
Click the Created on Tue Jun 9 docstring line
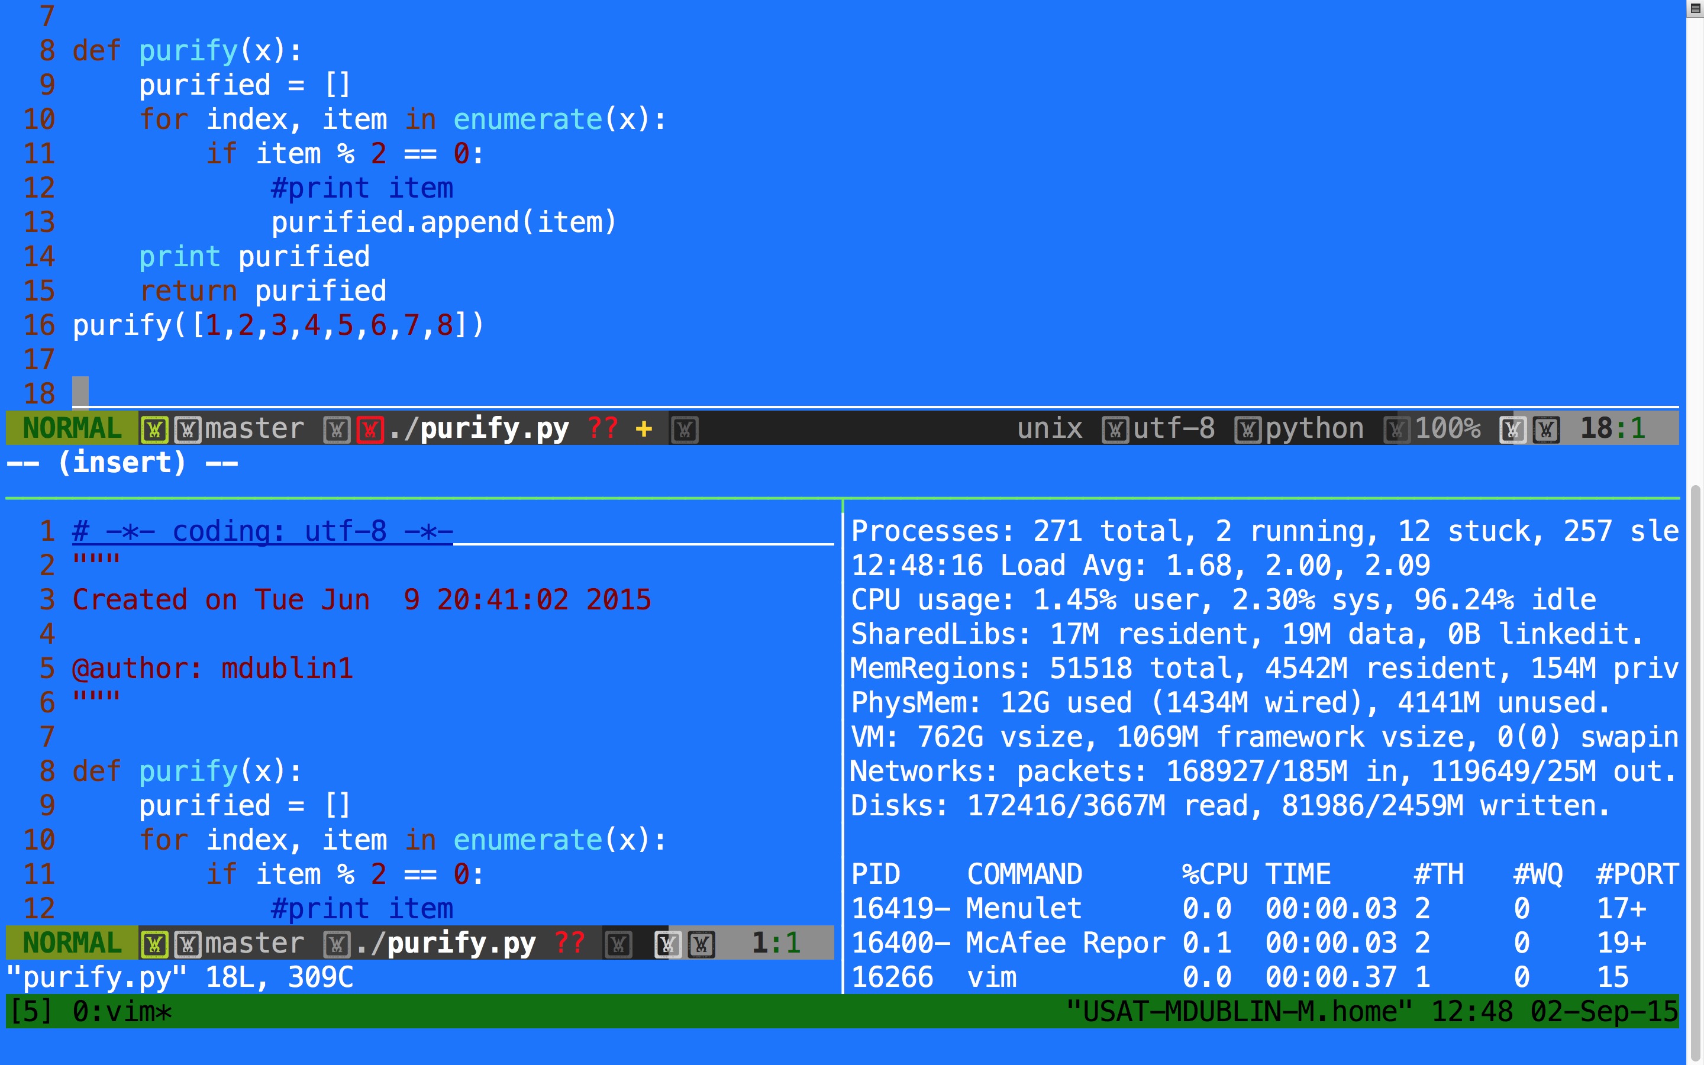pos(362,600)
